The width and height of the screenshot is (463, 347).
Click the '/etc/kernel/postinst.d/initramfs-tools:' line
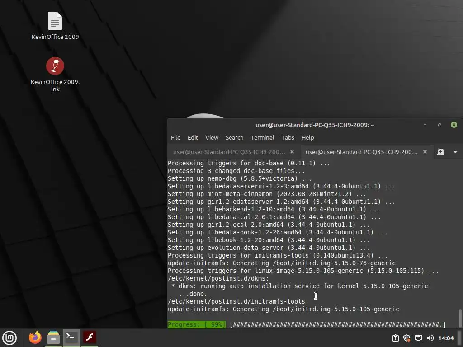238,301
